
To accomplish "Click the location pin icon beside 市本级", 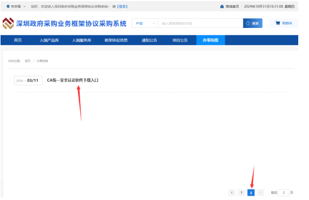I will [8, 6].
